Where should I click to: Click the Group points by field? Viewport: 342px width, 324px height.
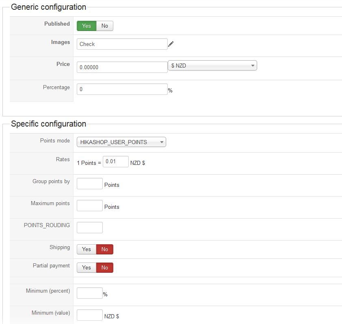point(90,184)
